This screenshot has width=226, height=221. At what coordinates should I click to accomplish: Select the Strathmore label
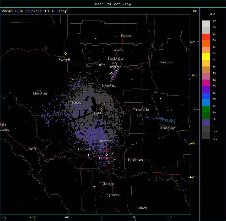click(x=135, y=160)
